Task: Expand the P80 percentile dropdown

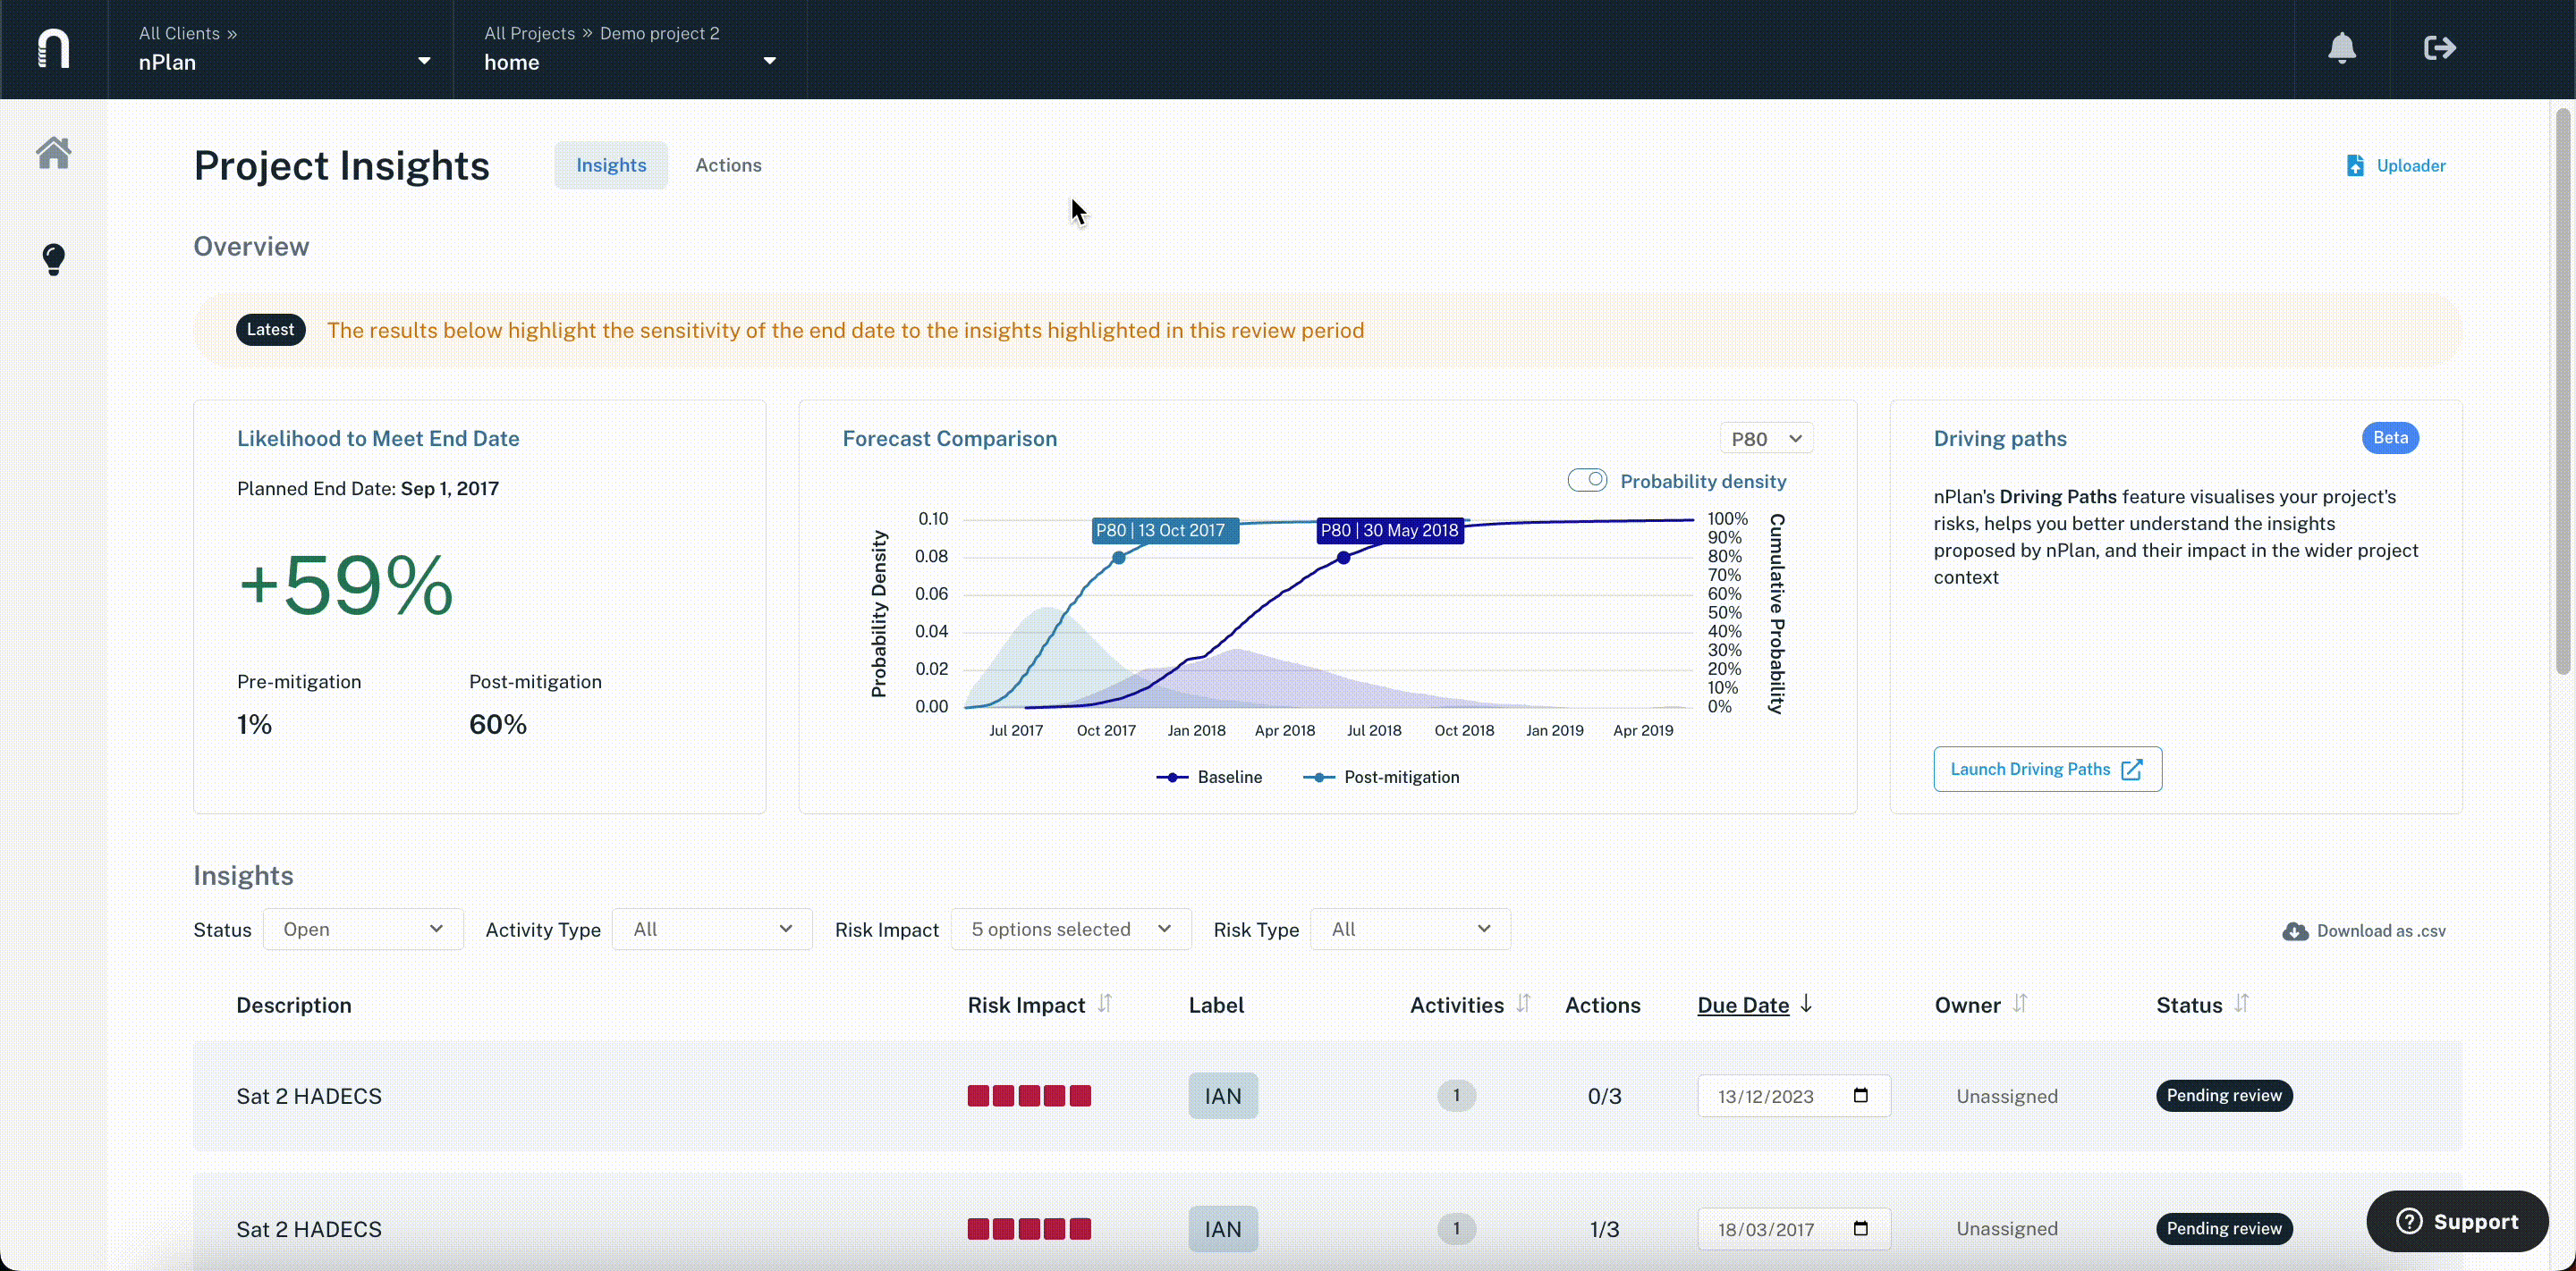Action: (1766, 439)
